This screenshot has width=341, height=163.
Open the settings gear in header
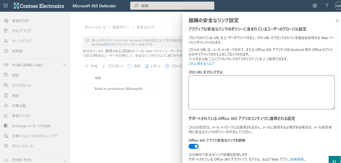[315, 6]
